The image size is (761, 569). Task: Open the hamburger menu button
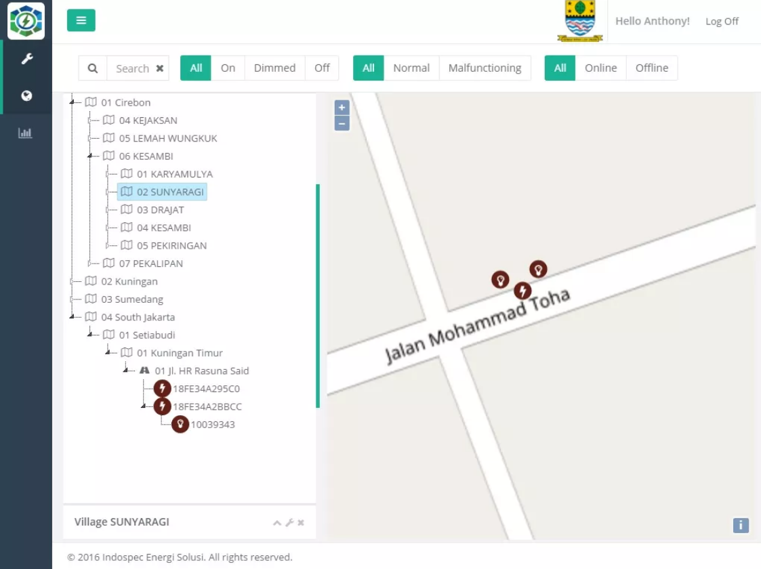(81, 20)
